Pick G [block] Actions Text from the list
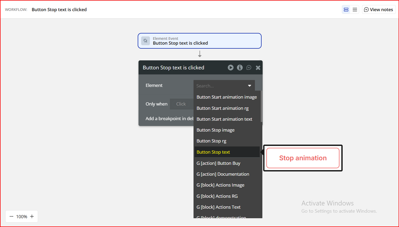 [227, 207]
